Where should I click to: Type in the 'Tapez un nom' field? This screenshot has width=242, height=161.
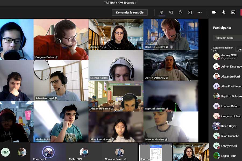click(227, 38)
